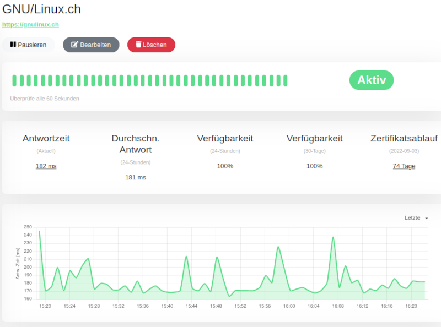The image size is (441, 327).
Task: Click the 100% value under Verfügbarkeit (30-Tage)
Action: [314, 166]
